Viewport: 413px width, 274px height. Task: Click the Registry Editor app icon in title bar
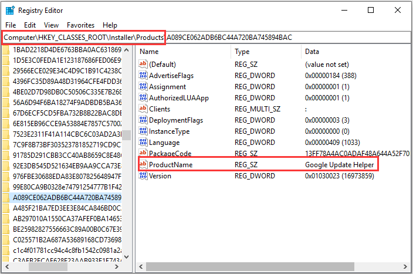[x=11, y=11]
